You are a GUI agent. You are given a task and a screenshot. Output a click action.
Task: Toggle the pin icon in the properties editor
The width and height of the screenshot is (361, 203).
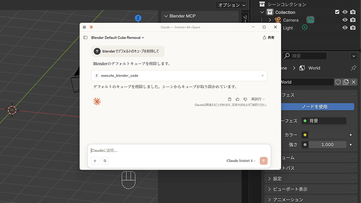(x=353, y=68)
